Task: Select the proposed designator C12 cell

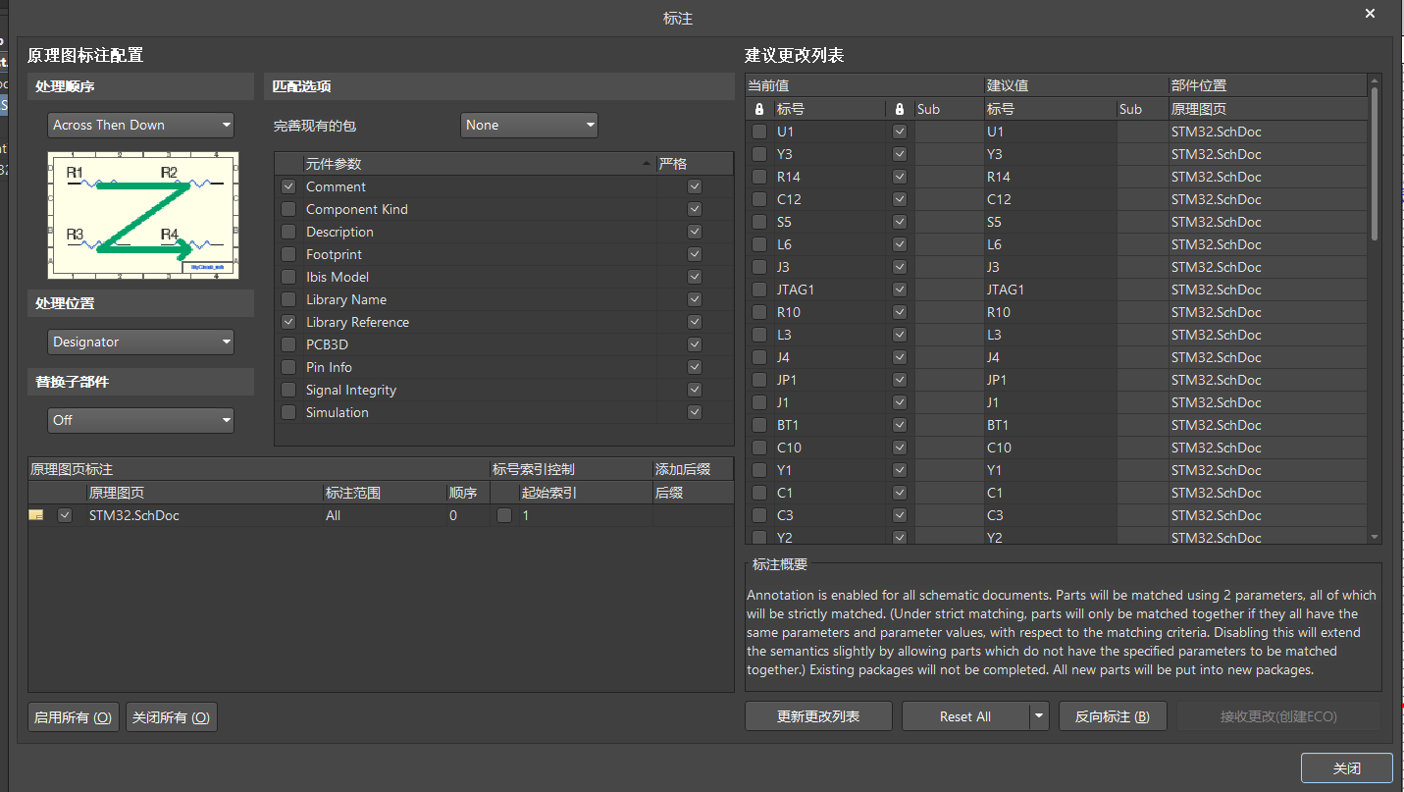Action: tap(1050, 199)
